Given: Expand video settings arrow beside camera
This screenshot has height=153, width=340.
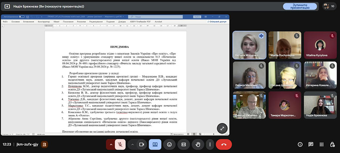Looking at the screenshot, I should point(132,144).
